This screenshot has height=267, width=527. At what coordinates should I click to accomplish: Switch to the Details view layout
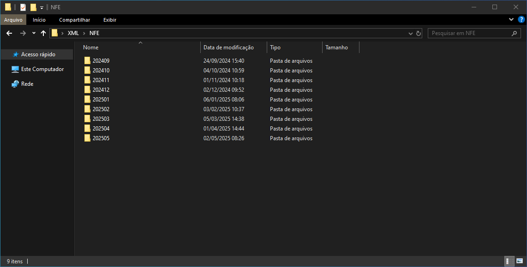508,261
